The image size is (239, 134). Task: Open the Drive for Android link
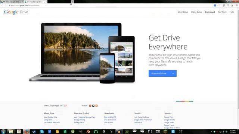click(x=109, y=120)
